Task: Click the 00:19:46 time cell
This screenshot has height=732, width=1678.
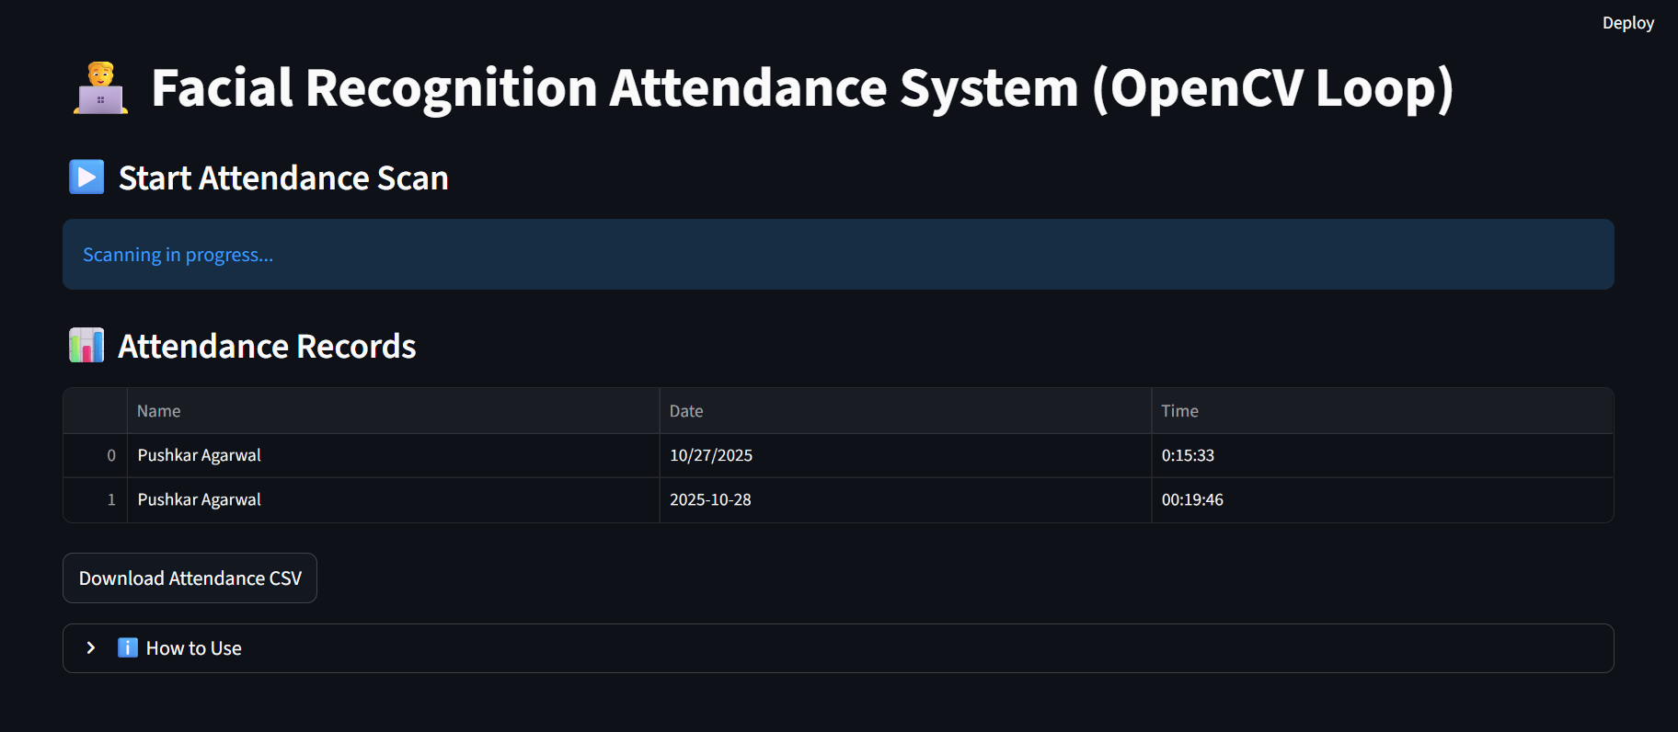Action: click(x=1192, y=499)
